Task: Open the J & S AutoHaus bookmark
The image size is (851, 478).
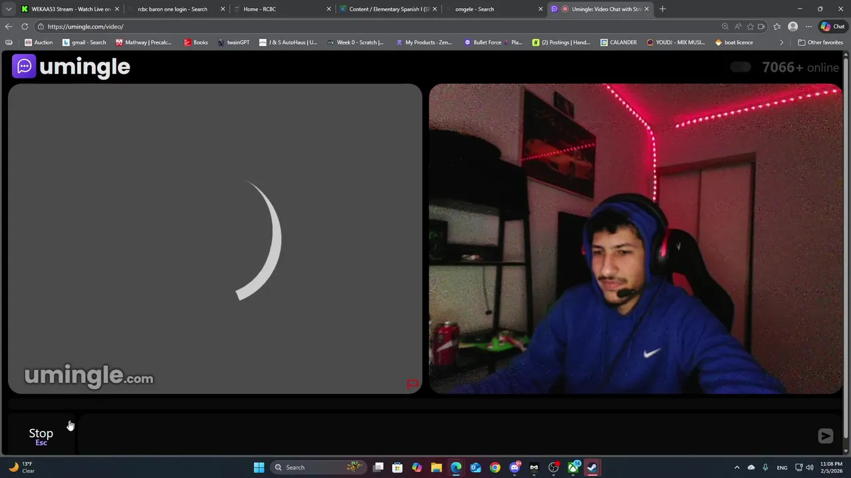Action: point(289,42)
